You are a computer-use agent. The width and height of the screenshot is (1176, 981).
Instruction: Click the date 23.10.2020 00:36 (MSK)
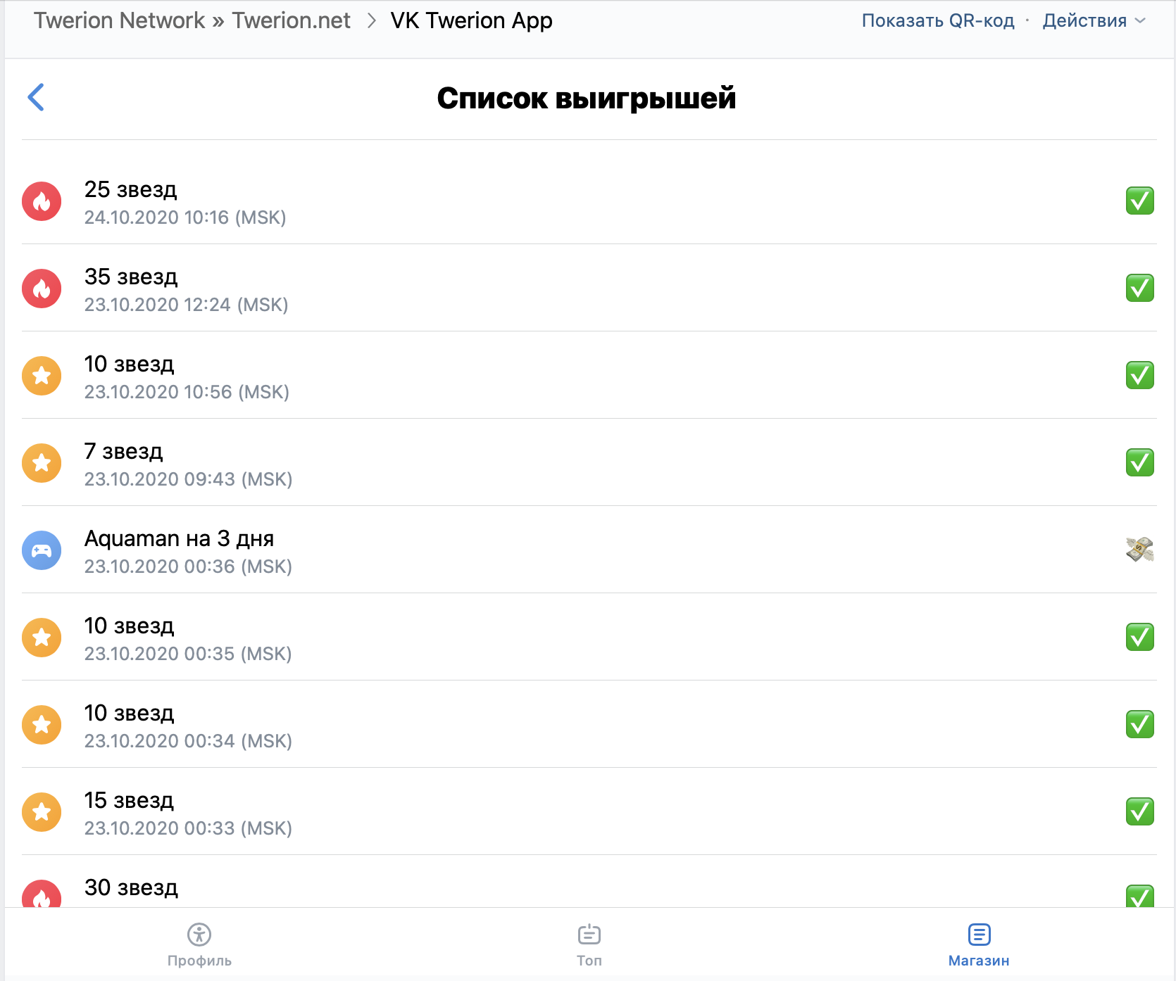point(188,567)
